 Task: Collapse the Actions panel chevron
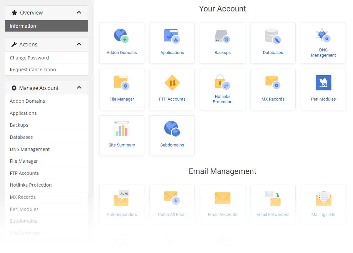(x=79, y=44)
